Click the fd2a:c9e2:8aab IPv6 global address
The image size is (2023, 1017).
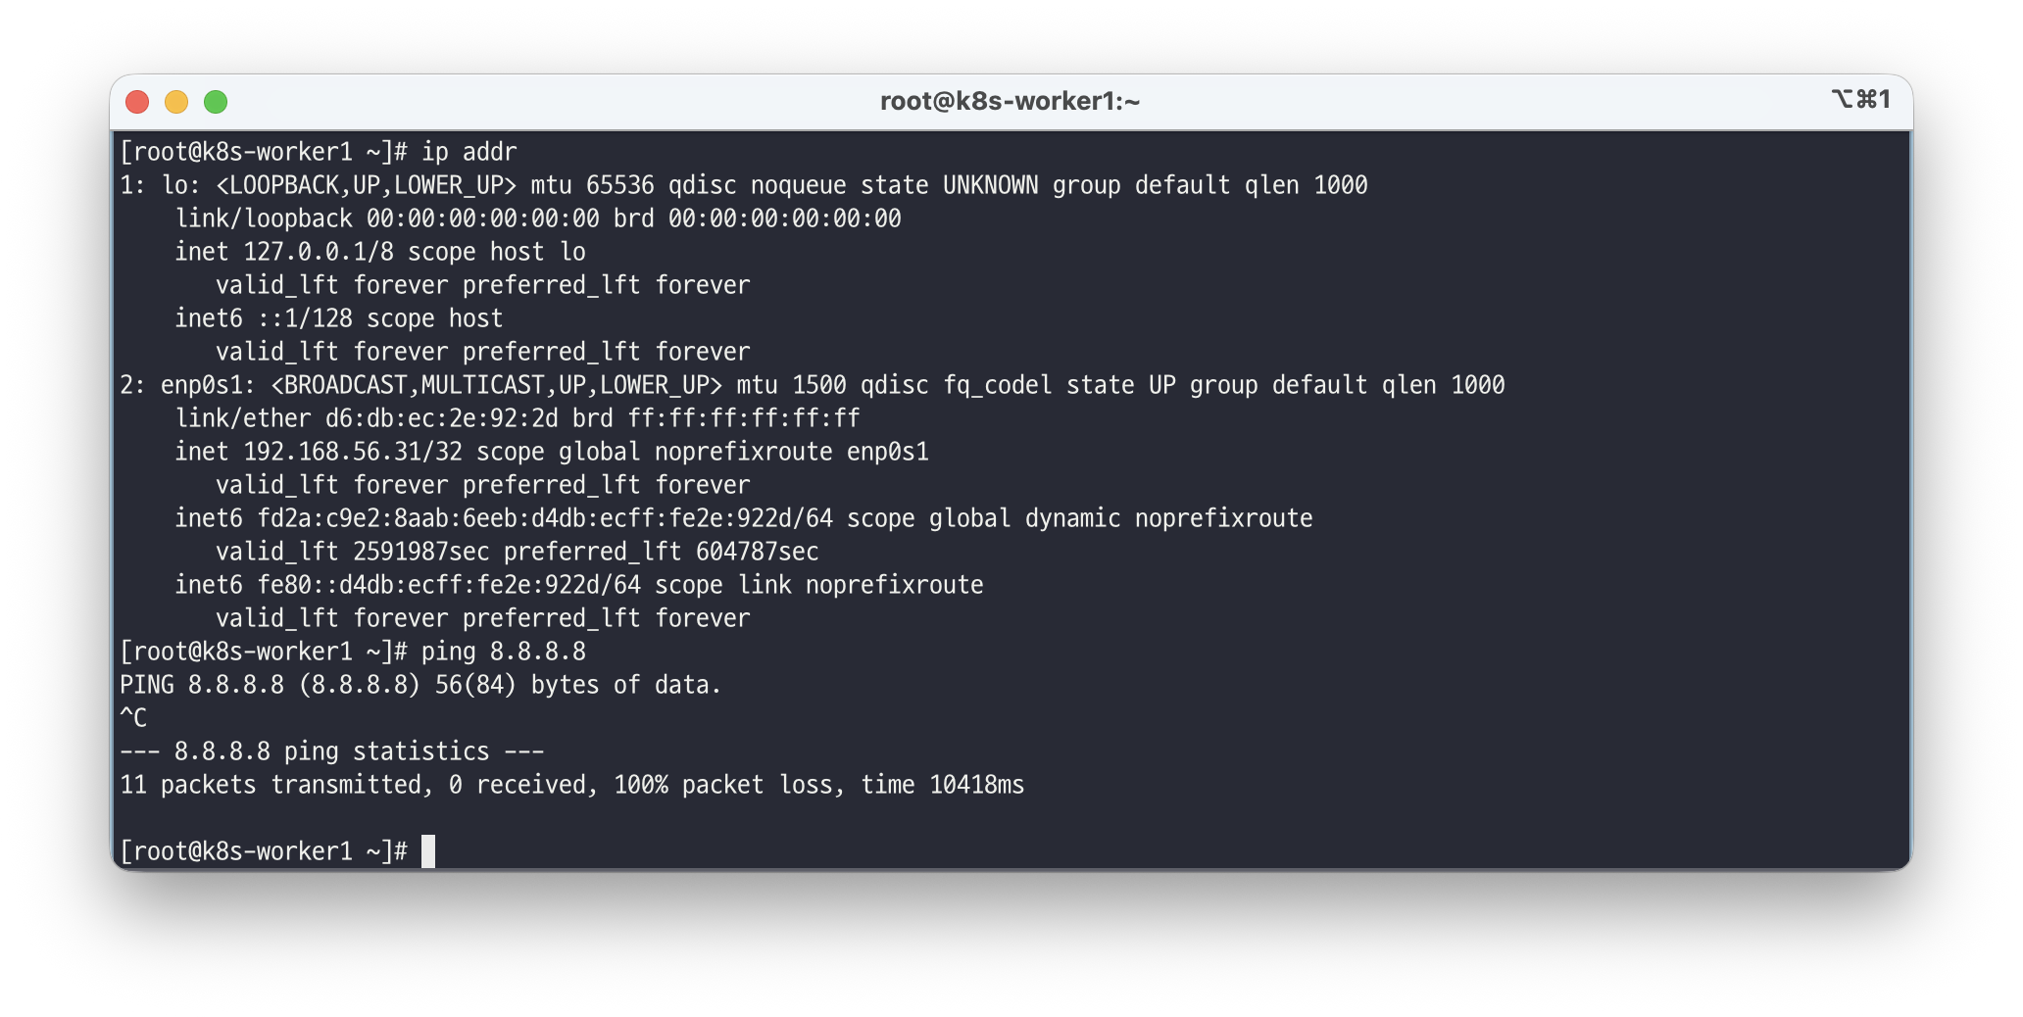pos(544,518)
